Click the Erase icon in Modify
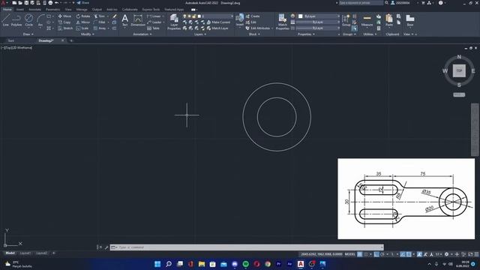This screenshot has height=270, width=480. (115, 16)
